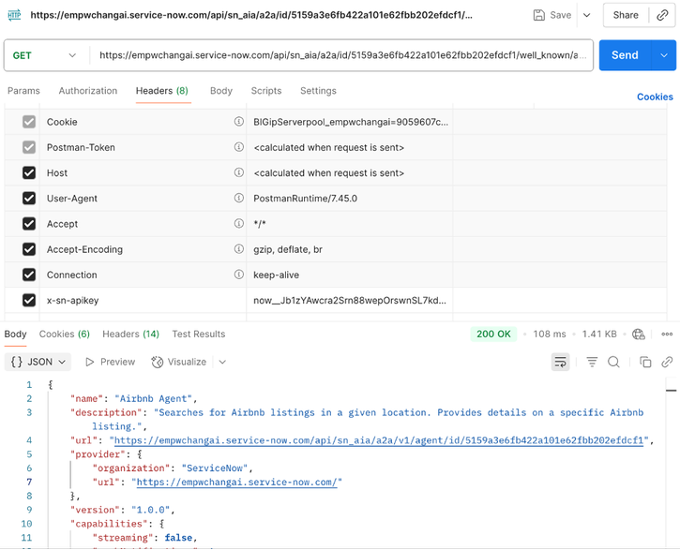Click the network globe icon in response bar
Viewport: 680px width, 550px height.
coord(639,334)
